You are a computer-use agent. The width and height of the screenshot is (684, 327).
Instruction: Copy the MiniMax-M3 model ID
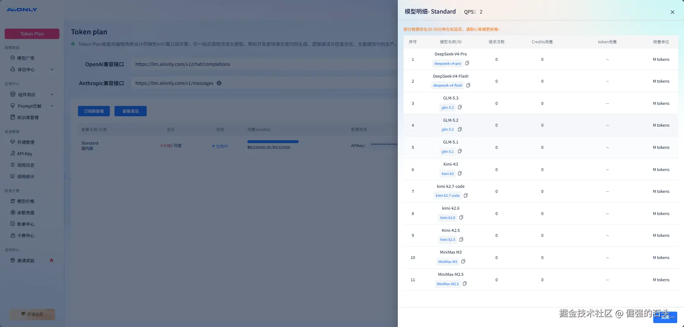coord(463,262)
